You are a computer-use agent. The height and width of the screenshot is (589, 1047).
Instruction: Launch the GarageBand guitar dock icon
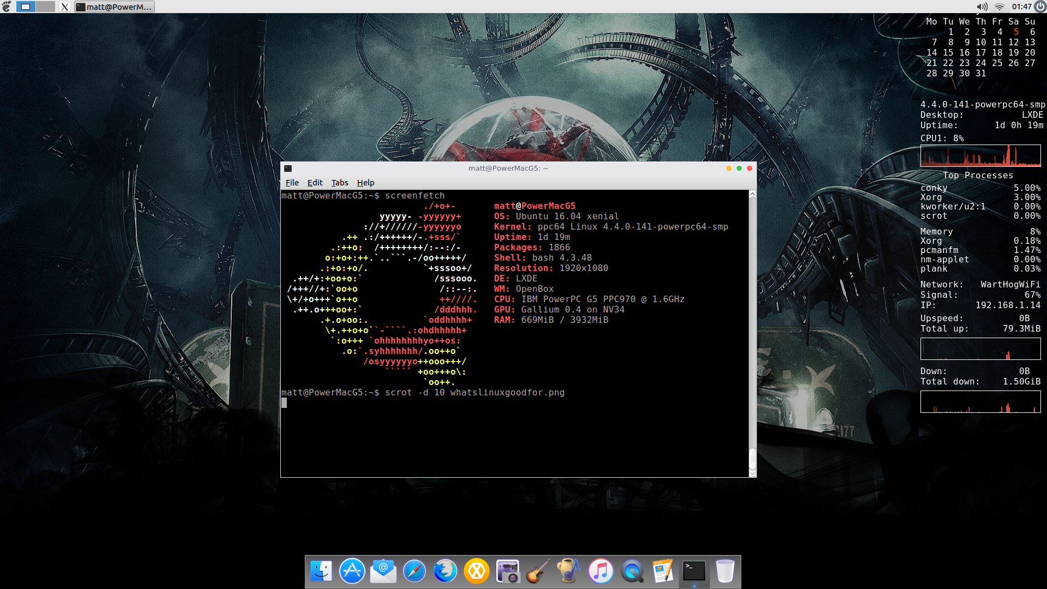[538, 571]
